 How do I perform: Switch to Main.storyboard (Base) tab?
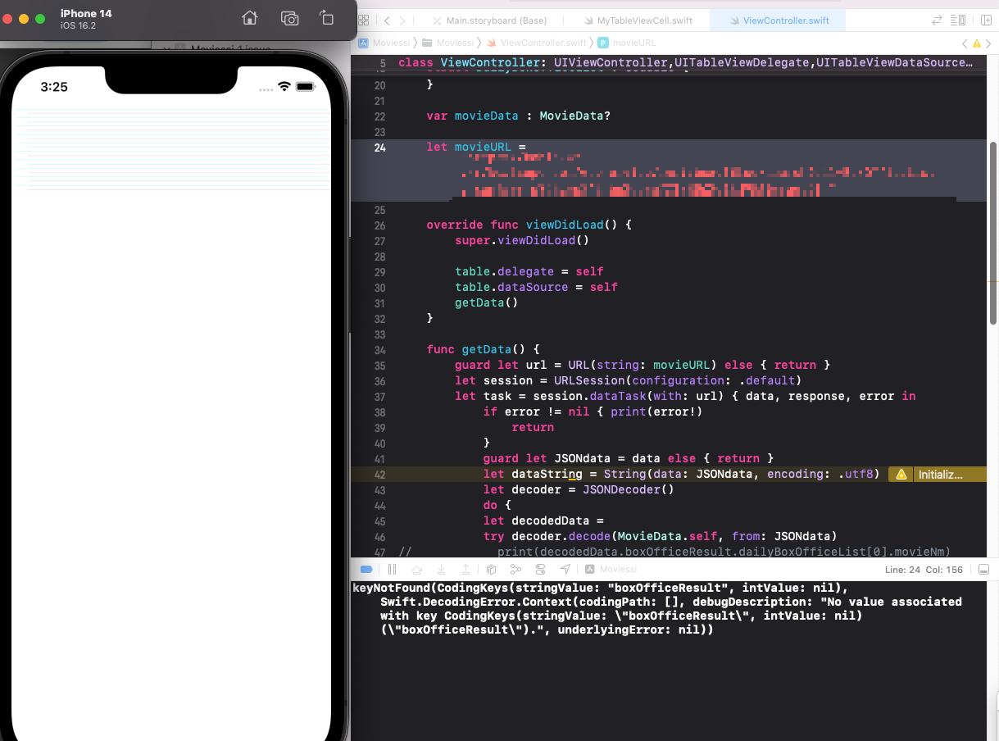point(497,20)
